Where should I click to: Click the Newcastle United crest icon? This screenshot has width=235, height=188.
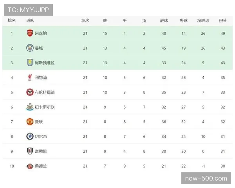[30, 107]
